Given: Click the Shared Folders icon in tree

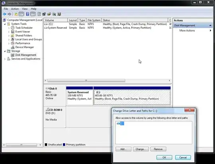Looking at the screenshot, I should 13,36.
